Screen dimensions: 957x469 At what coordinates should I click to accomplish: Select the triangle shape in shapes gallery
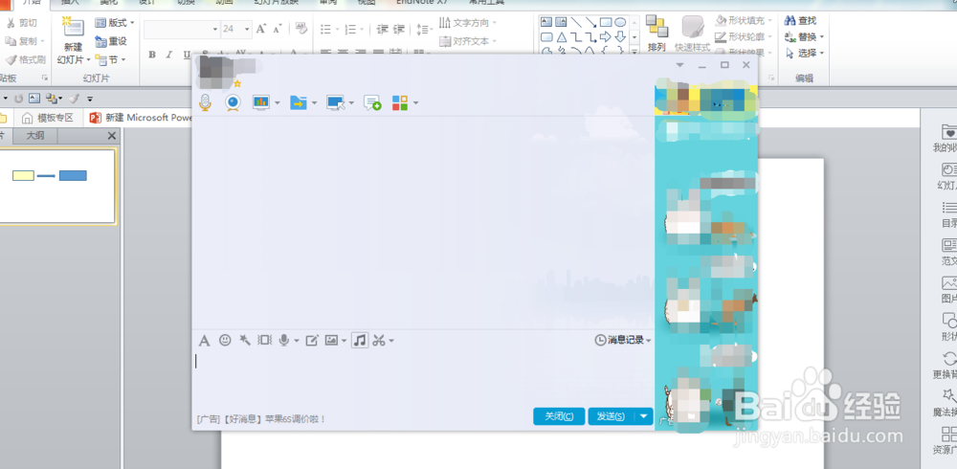click(x=562, y=36)
